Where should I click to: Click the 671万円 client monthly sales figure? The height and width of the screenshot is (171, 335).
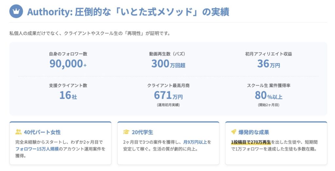(168, 95)
